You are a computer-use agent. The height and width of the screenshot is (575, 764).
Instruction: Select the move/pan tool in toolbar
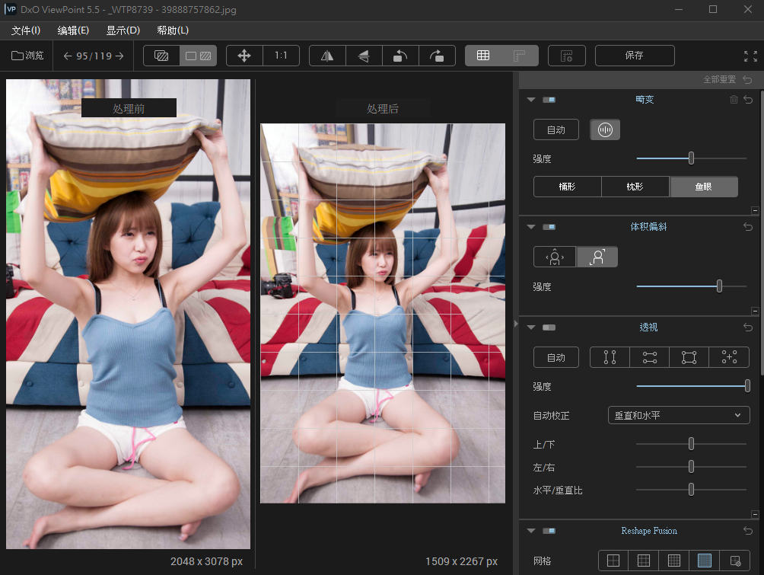coord(244,56)
